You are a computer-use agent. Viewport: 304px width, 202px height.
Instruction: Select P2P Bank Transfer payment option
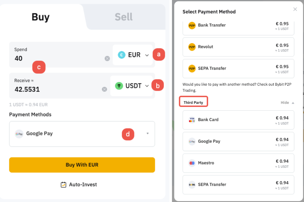tap(238, 26)
